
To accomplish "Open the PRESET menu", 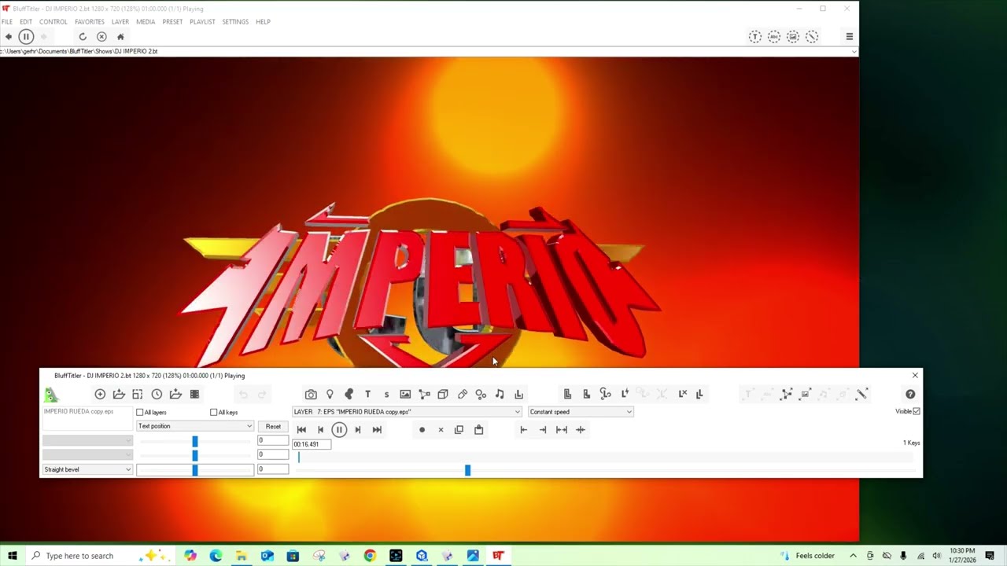I will tap(172, 22).
